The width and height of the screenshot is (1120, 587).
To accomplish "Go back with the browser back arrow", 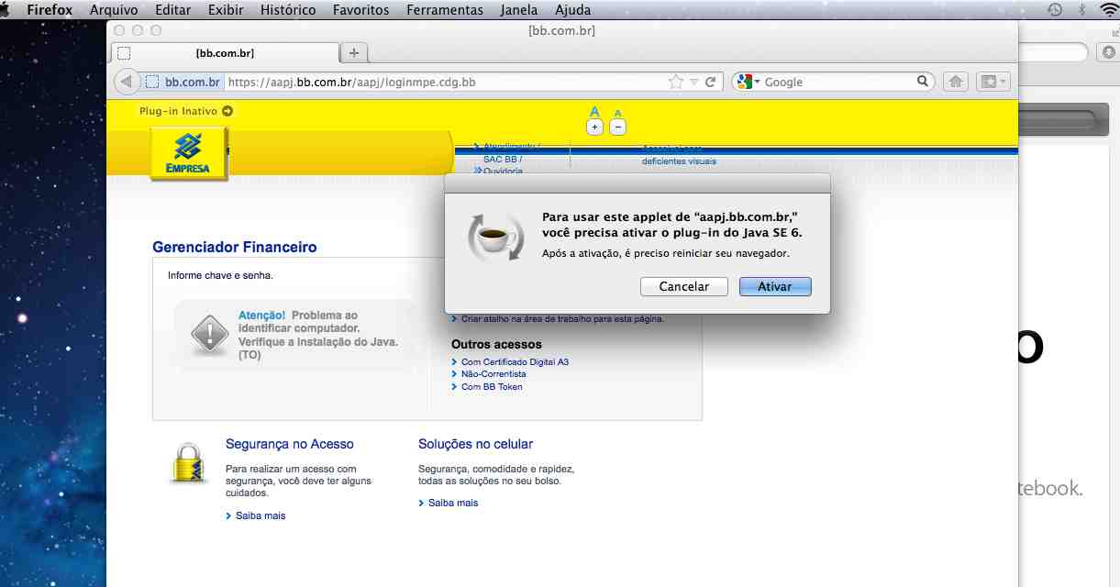I will point(127,82).
